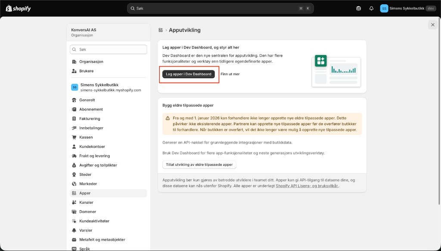
Task: Open Abonnement settings
Action: pyautogui.click(x=108, y=109)
